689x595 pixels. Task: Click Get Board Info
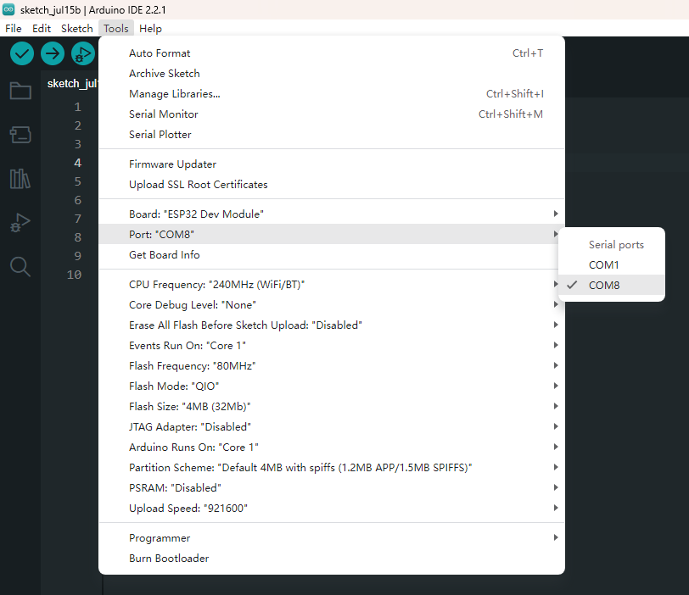[x=332, y=255]
